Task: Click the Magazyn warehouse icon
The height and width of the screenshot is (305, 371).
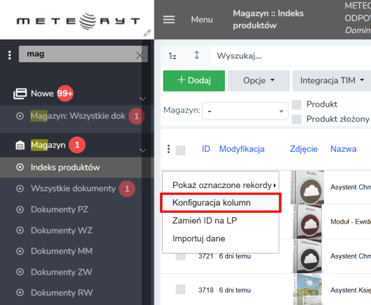Action: pos(20,145)
